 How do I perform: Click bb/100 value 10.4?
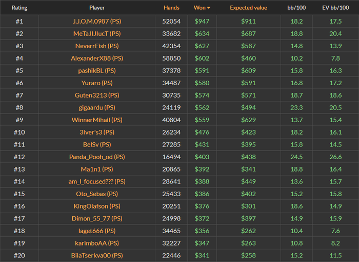point(296,231)
